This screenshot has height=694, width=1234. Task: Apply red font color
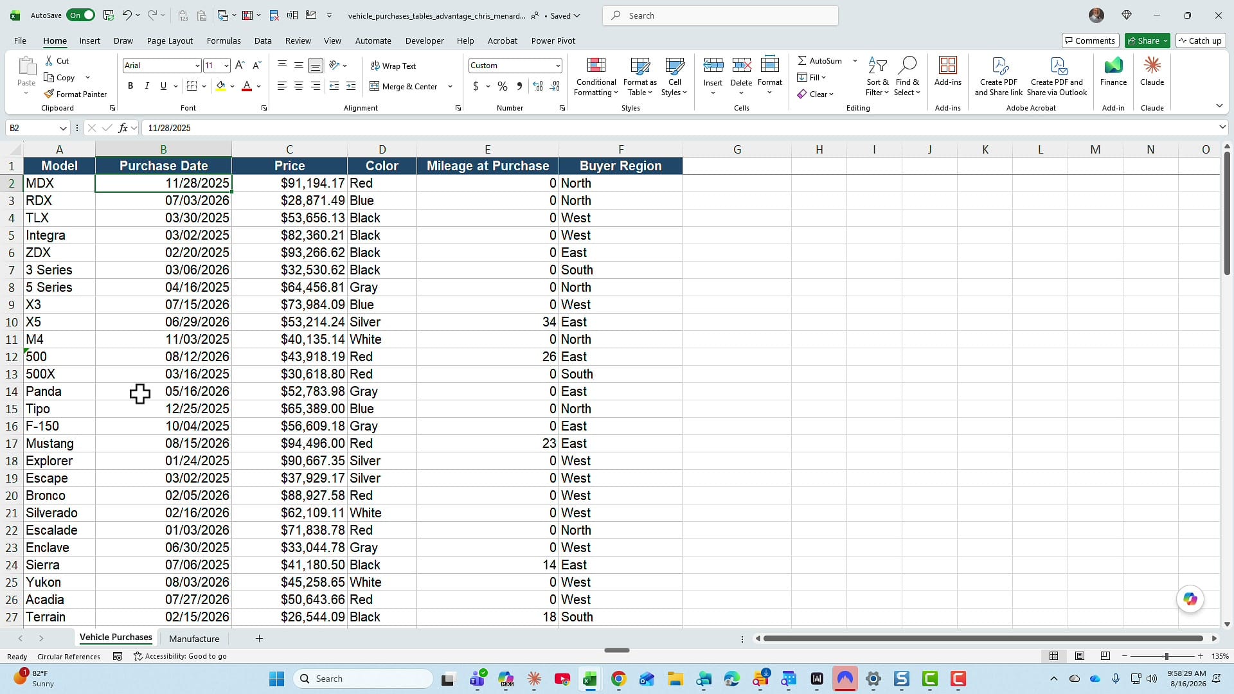click(x=247, y=86)
